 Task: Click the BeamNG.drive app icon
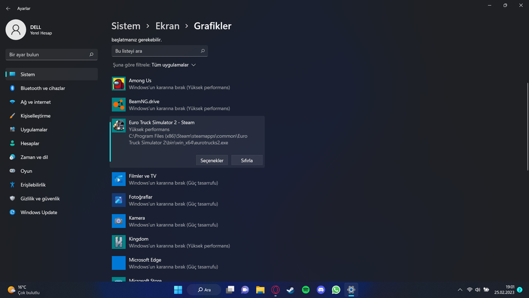pyautogui.click(x=118, y=105)
